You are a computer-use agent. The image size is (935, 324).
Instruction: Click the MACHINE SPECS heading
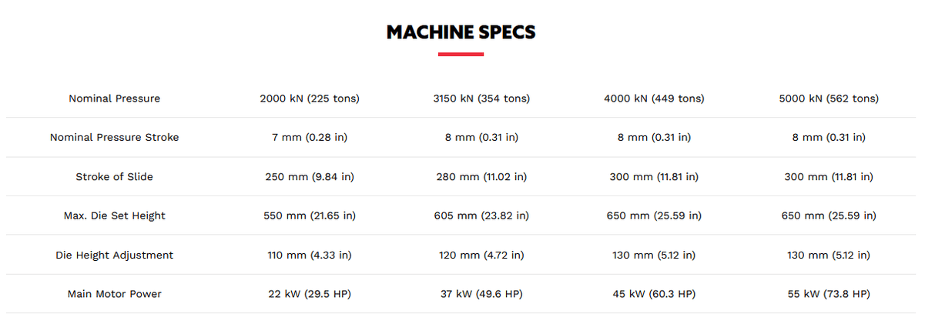tap(461, 32)
